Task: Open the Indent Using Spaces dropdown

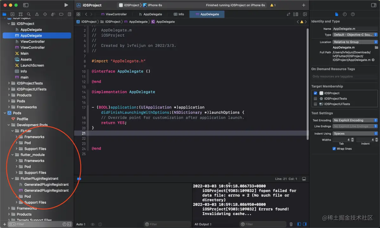Action: click(355, 134)
